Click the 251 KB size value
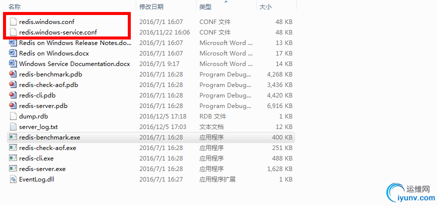Image resolution: width=438 pixels, height=206 pixels. pos(282,148)
